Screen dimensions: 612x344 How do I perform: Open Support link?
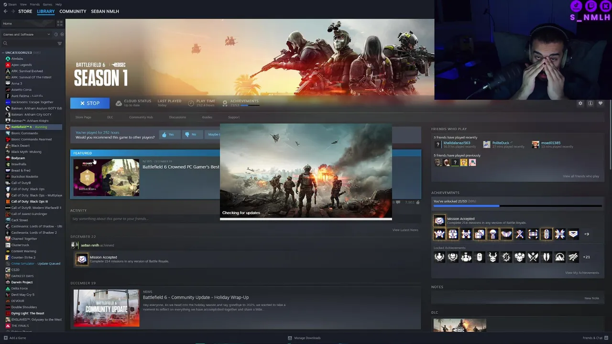234,117
